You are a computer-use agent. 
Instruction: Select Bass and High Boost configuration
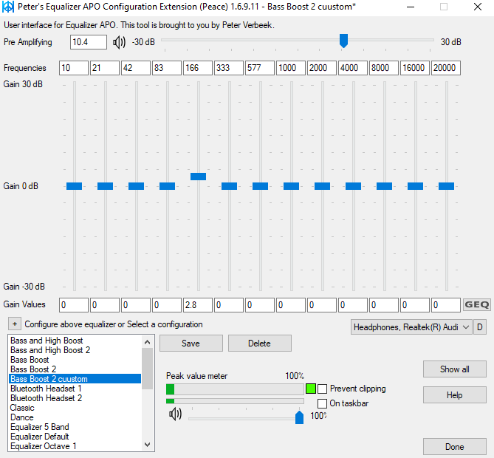[x=75, y=341]
